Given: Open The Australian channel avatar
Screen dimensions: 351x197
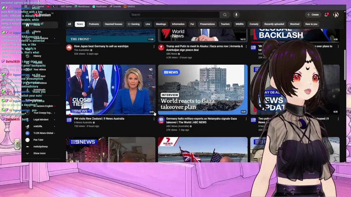Looking at the screenshot, I should pos(69,48).
